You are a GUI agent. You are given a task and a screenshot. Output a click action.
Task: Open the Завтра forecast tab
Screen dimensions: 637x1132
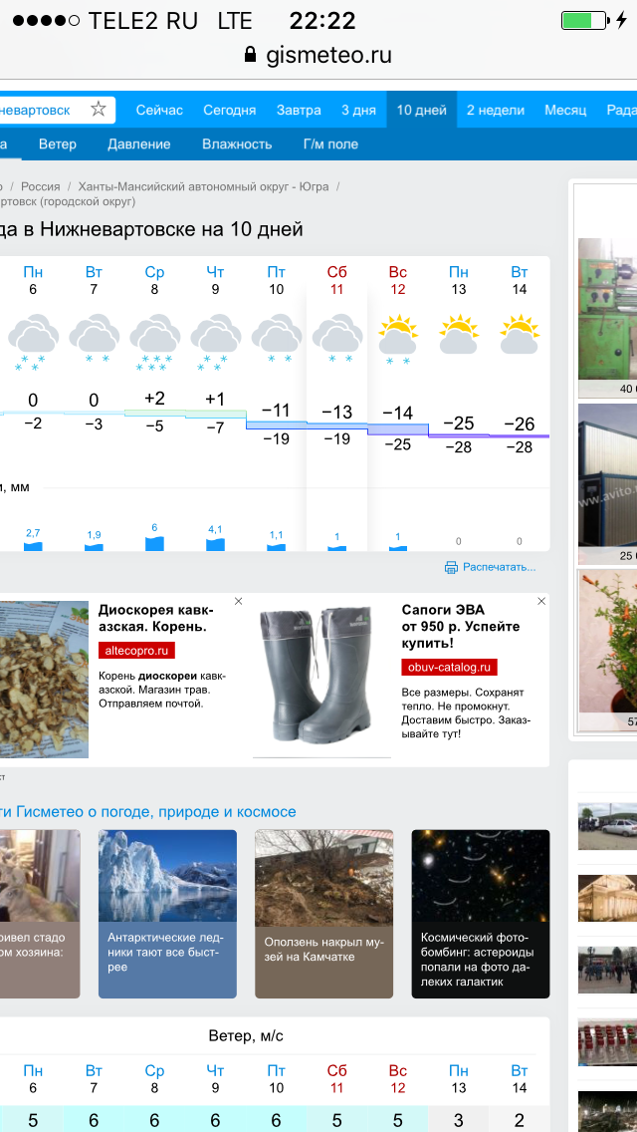(x=299, y=110)
